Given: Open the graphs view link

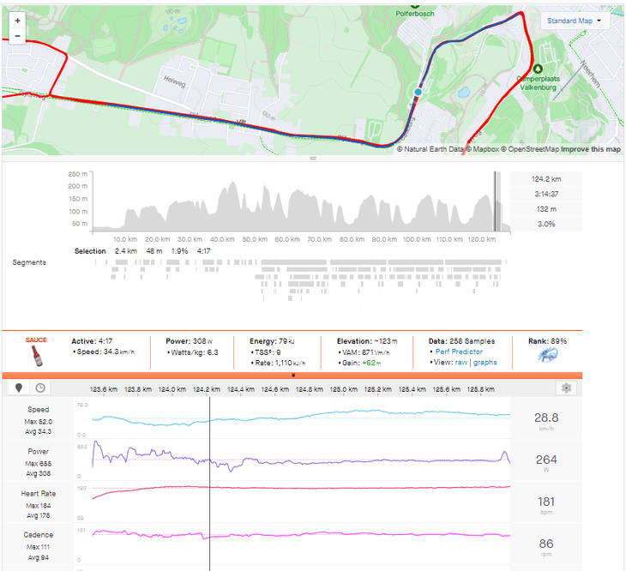Looking at the screenshot, I should click(485, 363).
